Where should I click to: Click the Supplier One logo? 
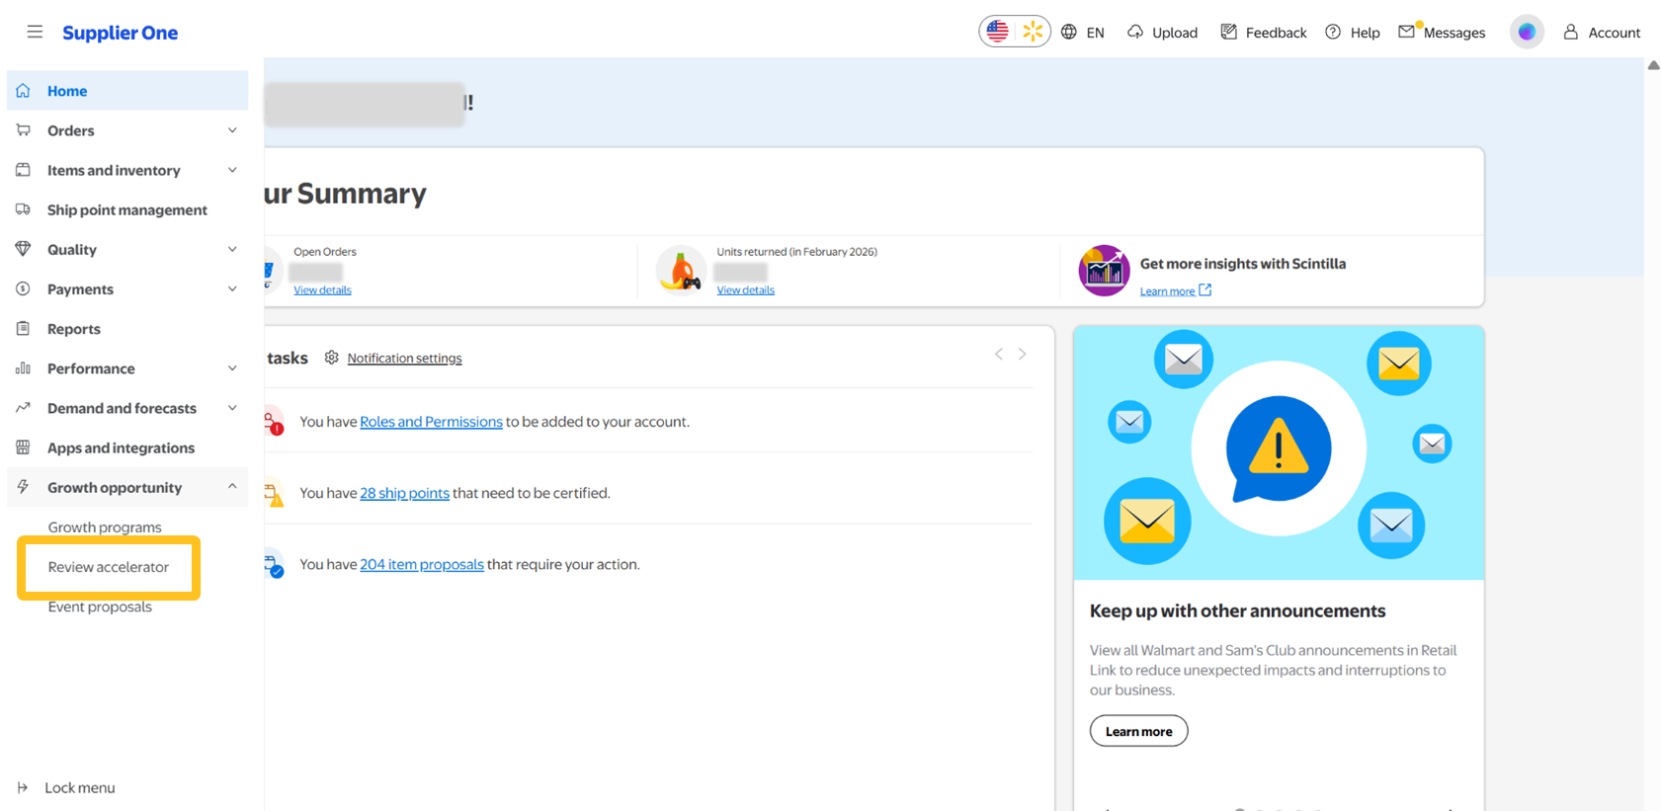tap(120, 33)
